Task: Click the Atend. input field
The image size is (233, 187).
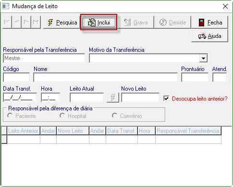Action: (x=220, y=77)
